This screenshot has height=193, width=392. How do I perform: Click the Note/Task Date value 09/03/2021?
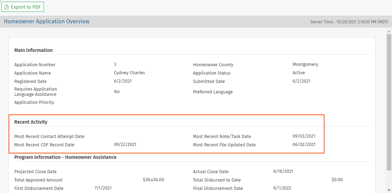(x=304, y=136)
